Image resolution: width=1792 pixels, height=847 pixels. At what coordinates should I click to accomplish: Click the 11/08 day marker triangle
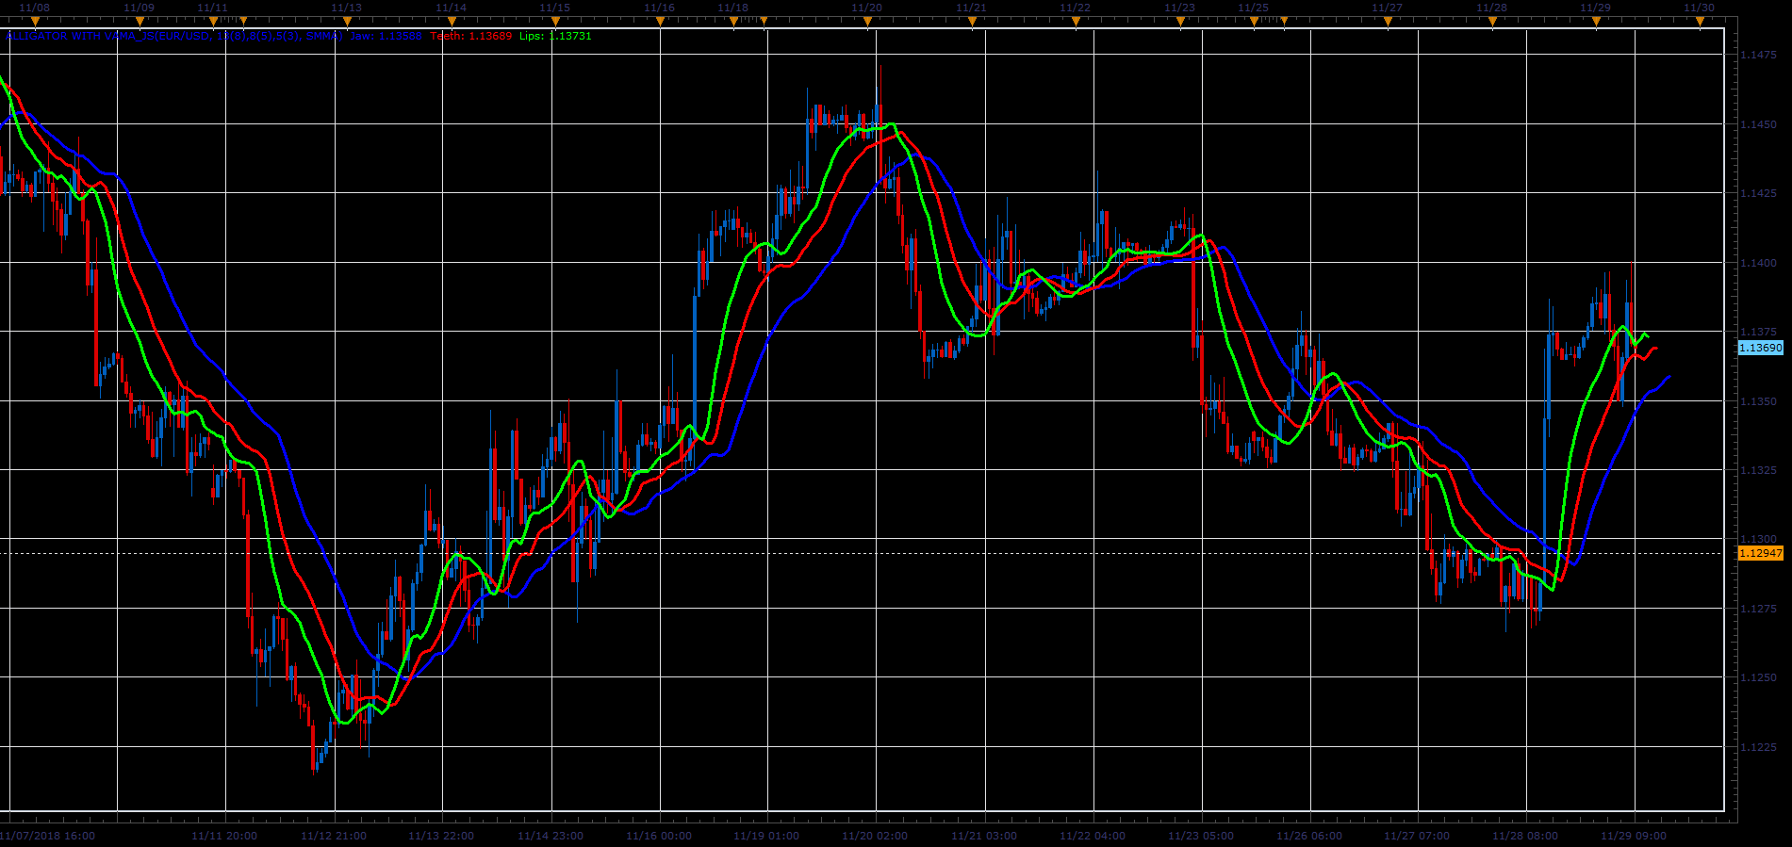tap(36, 21)
